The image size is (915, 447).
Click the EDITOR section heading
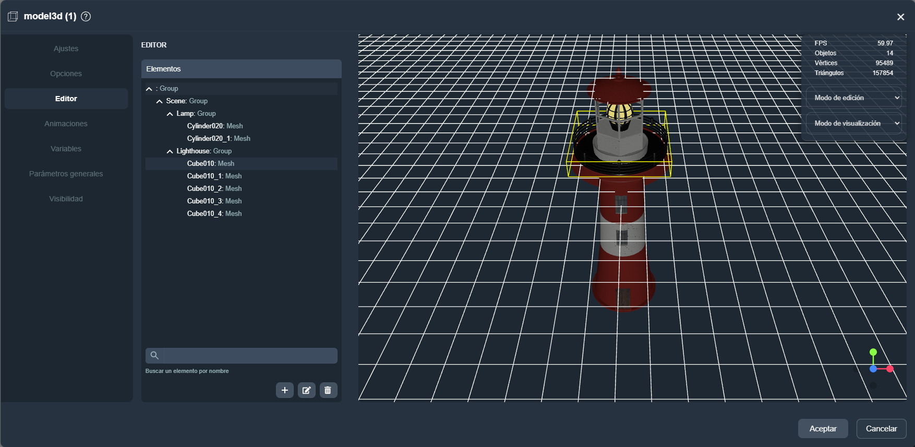(x=154, y=45)
